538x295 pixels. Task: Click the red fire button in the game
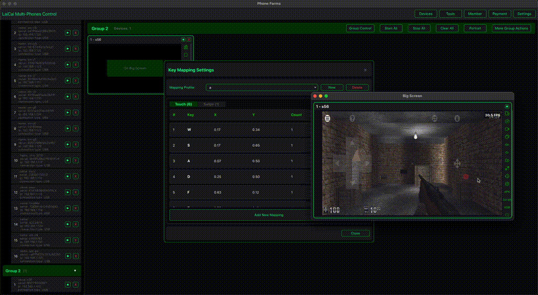[x=465, y=177]
